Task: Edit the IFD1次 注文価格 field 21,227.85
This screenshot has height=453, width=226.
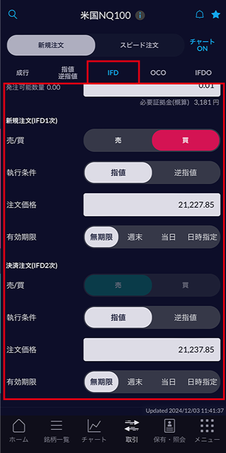Action: [152, 205]
